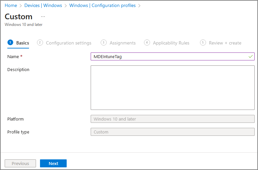The height and width of the screenshot is (170, 258).
Task: Click the Custom page heading
Action: click(18, 17)
